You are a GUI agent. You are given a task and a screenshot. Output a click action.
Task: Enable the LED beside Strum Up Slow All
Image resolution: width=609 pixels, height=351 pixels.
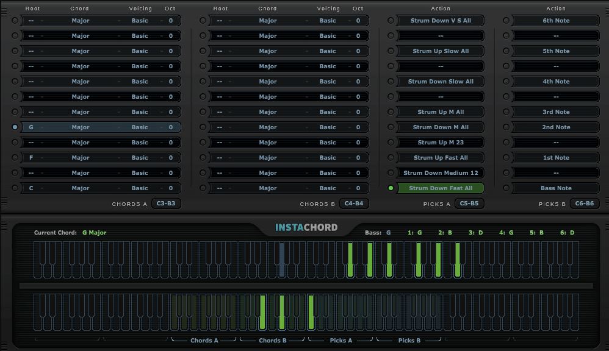(391, 51)
